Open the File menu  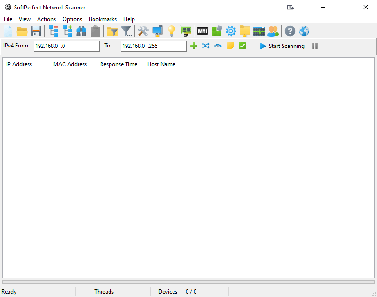[x=8, y=19]
